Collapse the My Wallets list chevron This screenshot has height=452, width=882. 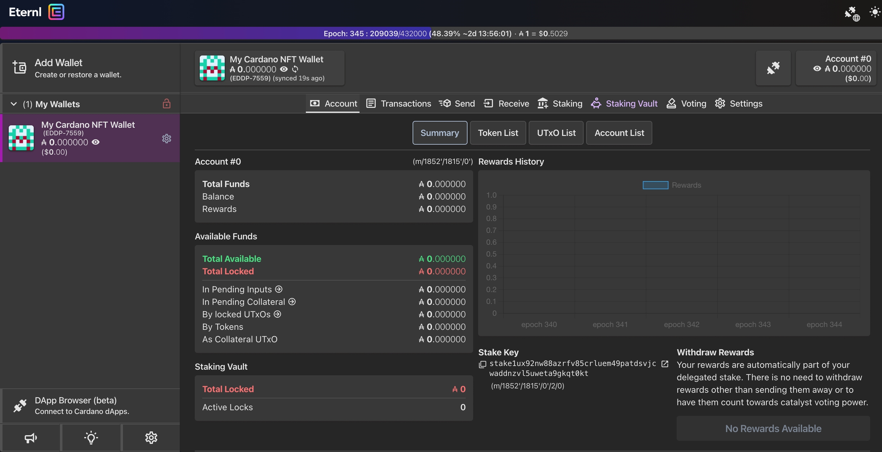coord(14,104)
